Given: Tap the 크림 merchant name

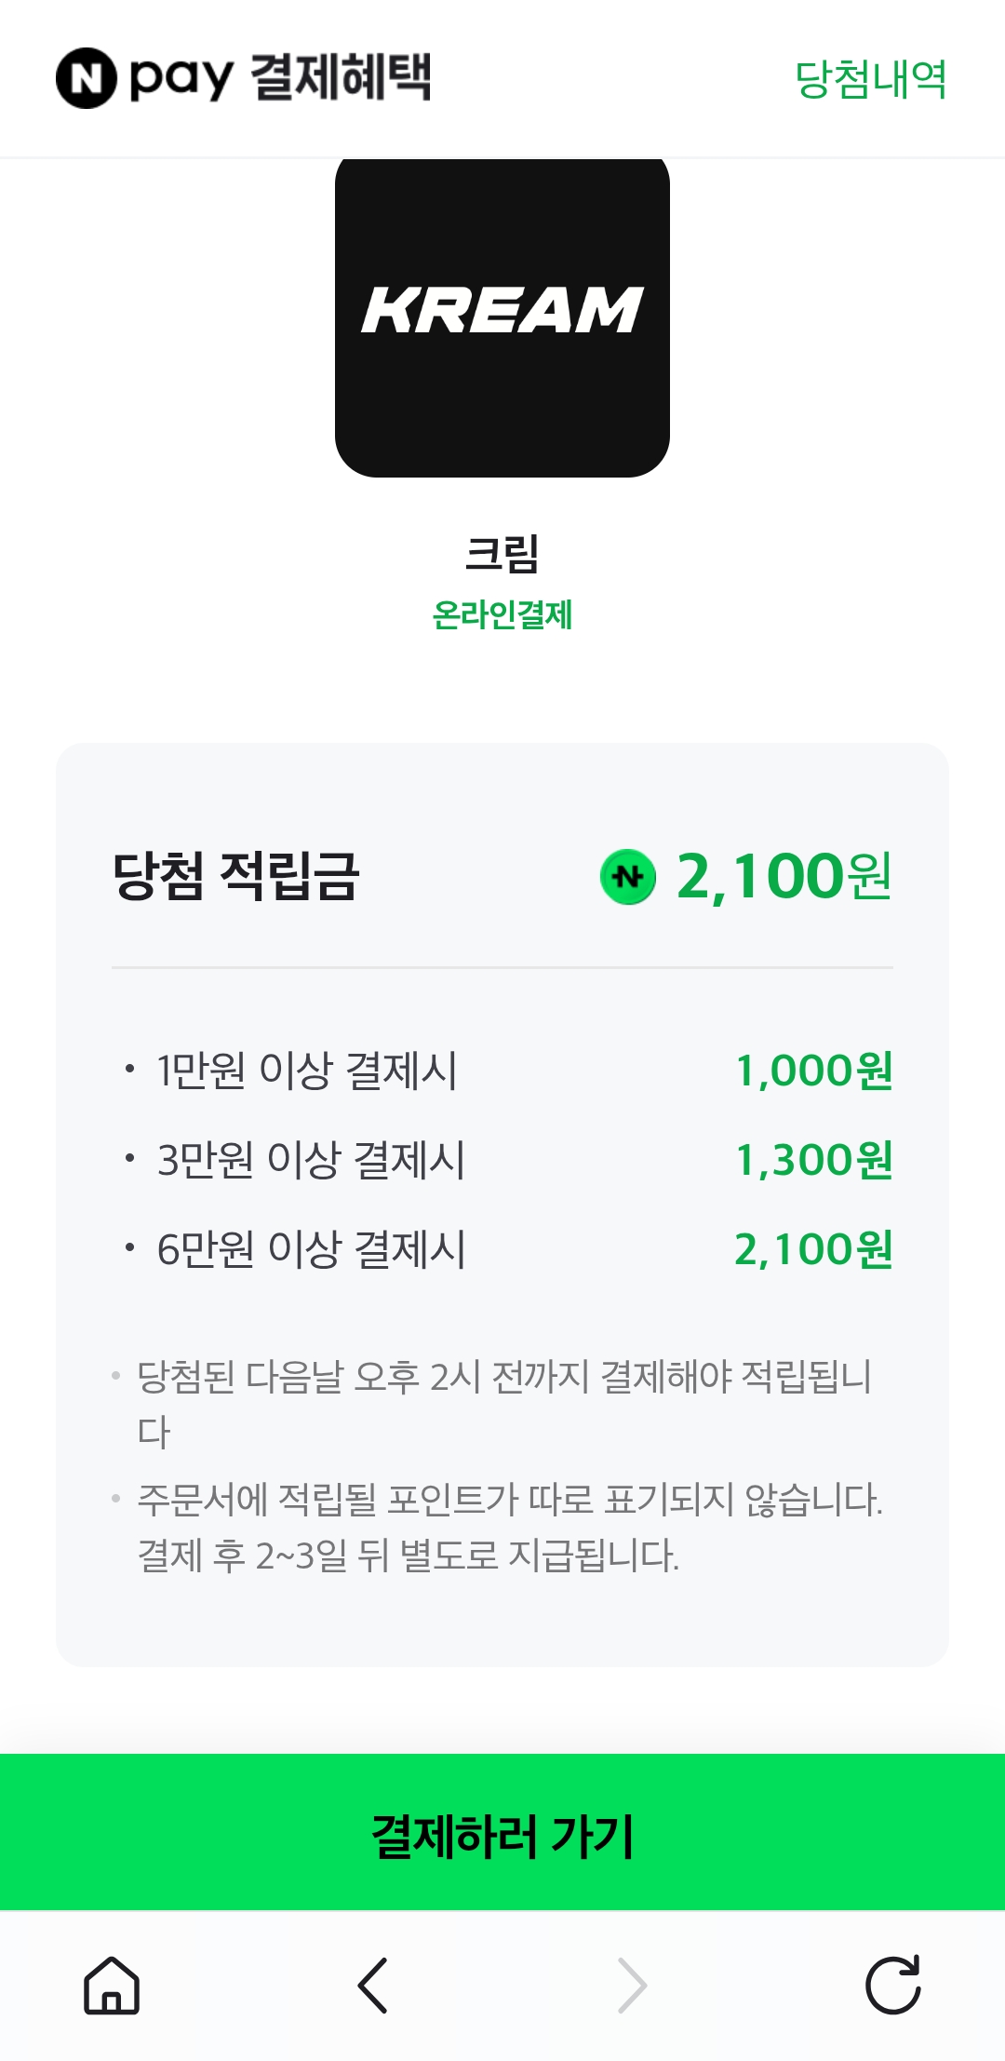Looking at the screenshot, I should [502, 554].
